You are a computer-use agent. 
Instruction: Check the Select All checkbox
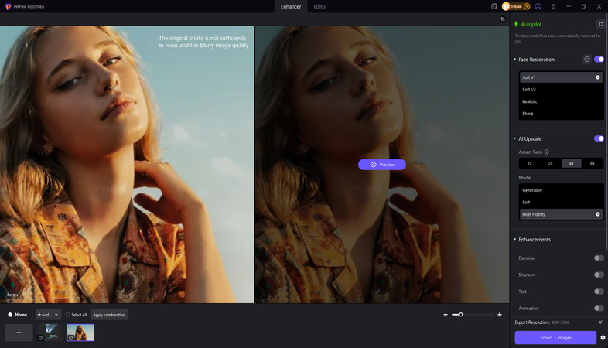67,315
